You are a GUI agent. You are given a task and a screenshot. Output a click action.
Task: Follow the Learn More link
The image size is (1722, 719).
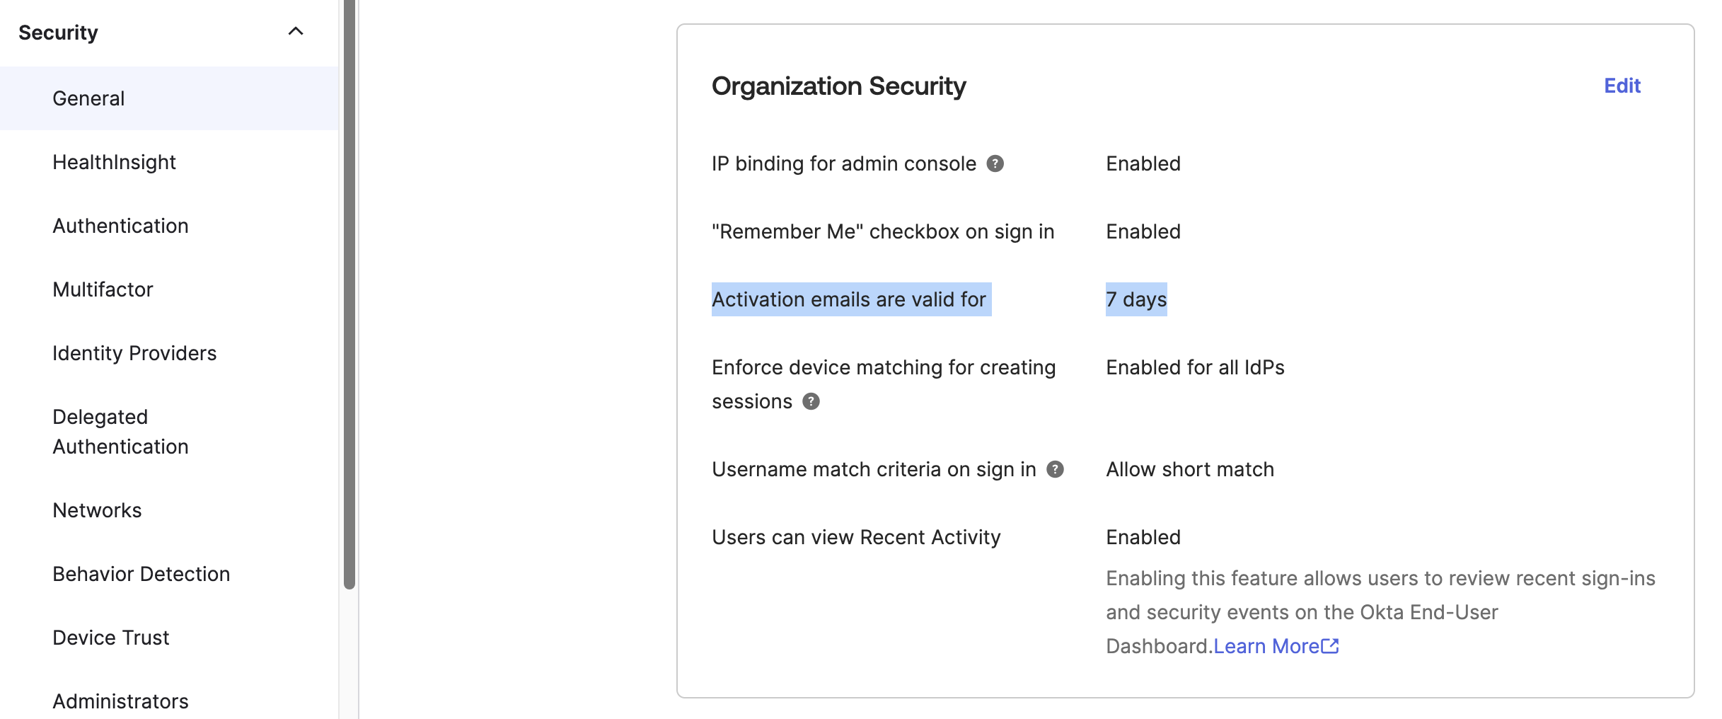1266,645
